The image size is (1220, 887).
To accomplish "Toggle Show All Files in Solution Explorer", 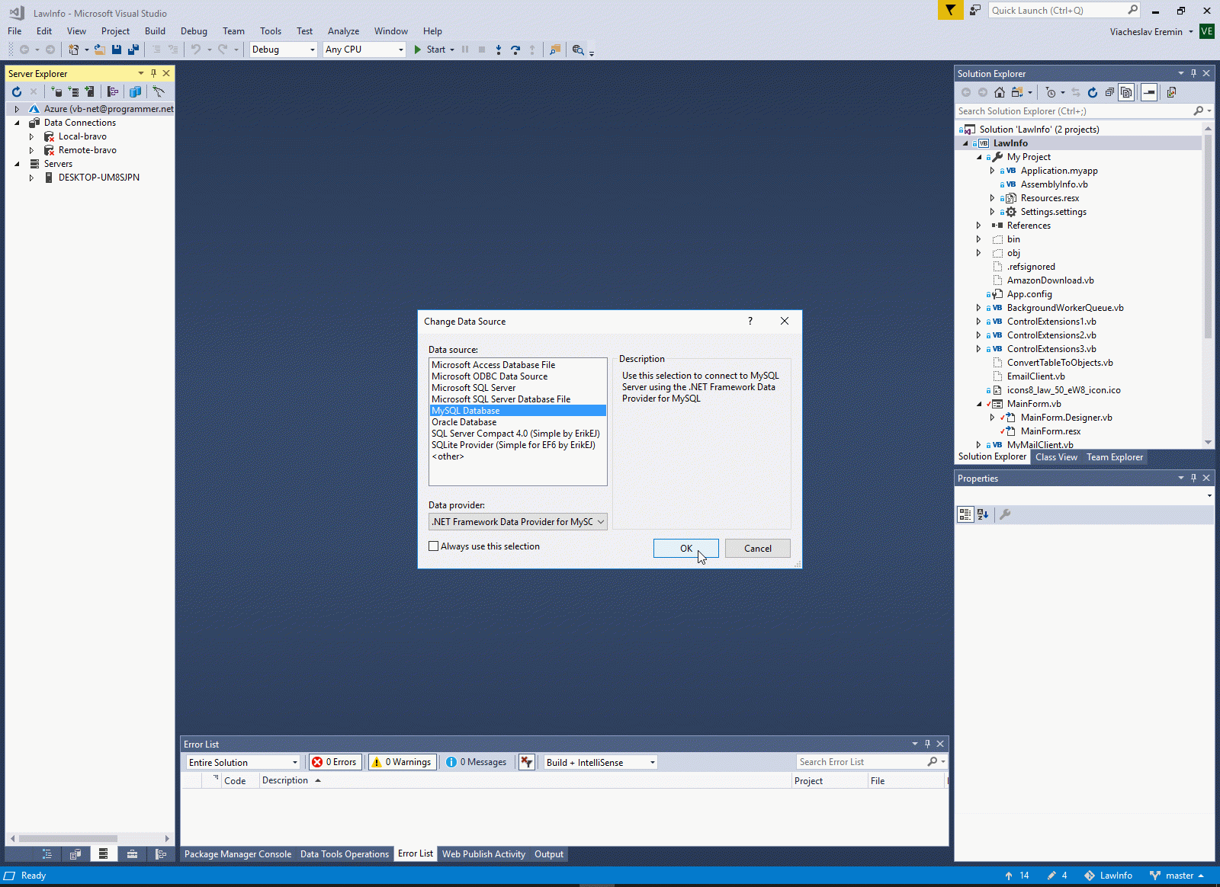I will pyautogui.click(x=1126, y=92).
